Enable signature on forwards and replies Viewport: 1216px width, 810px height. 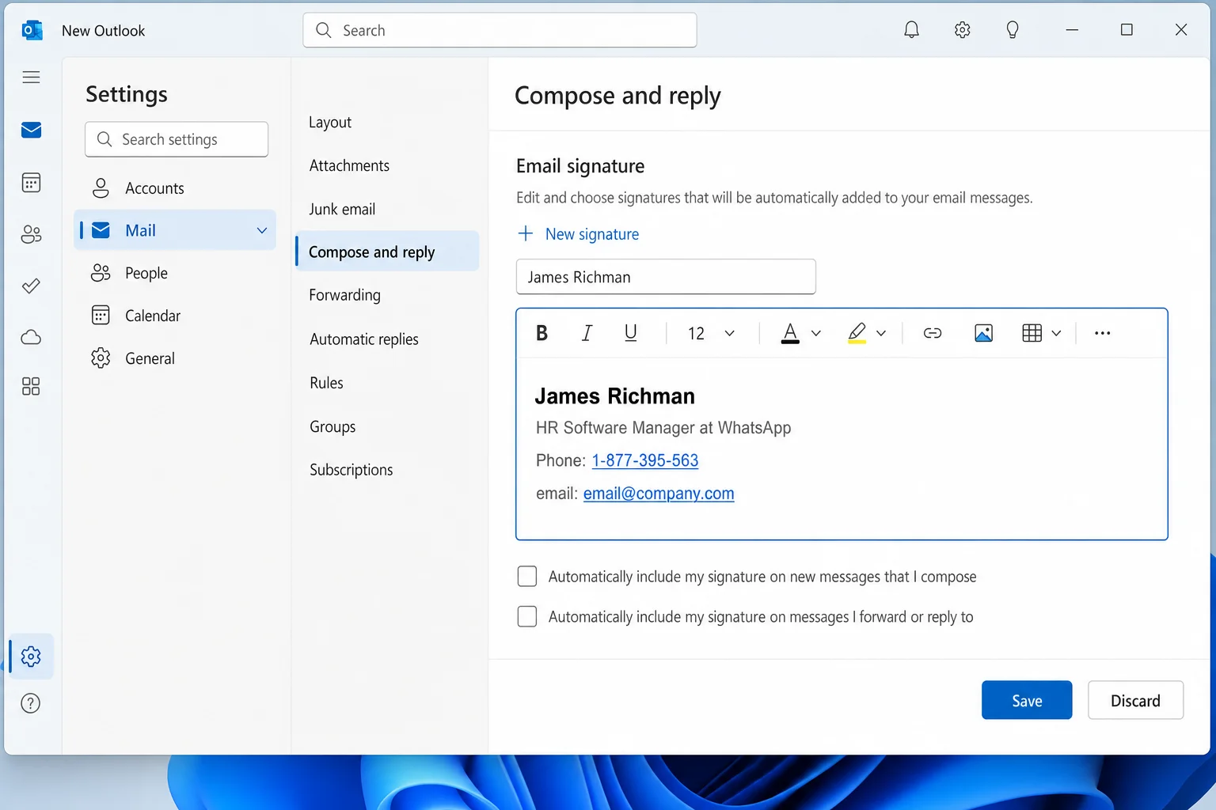tap(527, 616)
